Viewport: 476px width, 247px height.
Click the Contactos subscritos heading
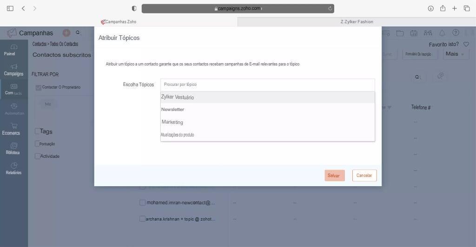pos(62,55)
